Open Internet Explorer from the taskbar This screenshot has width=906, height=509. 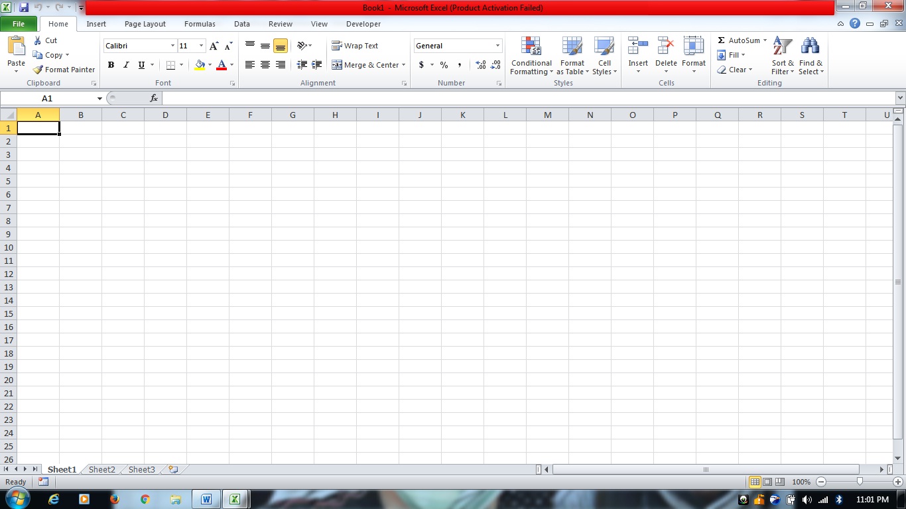[54, 499]
